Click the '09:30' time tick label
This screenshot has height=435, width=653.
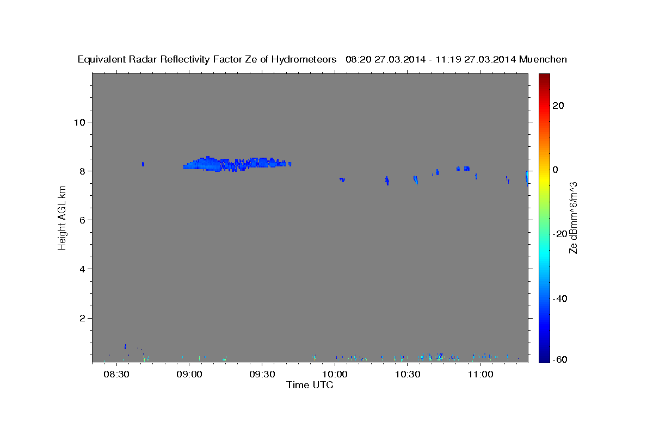click(262, 374)
